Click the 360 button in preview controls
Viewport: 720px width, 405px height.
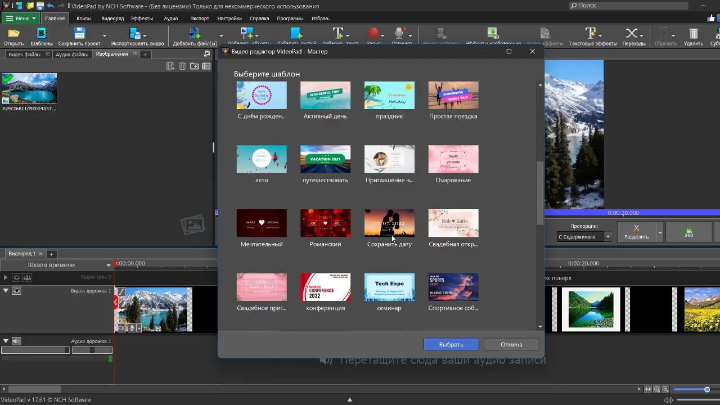coord(688,232)
